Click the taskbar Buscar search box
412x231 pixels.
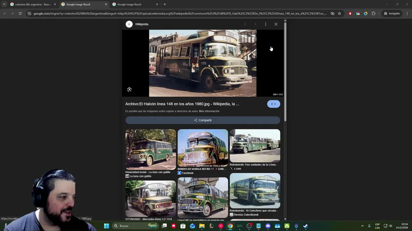click(136, 226)
